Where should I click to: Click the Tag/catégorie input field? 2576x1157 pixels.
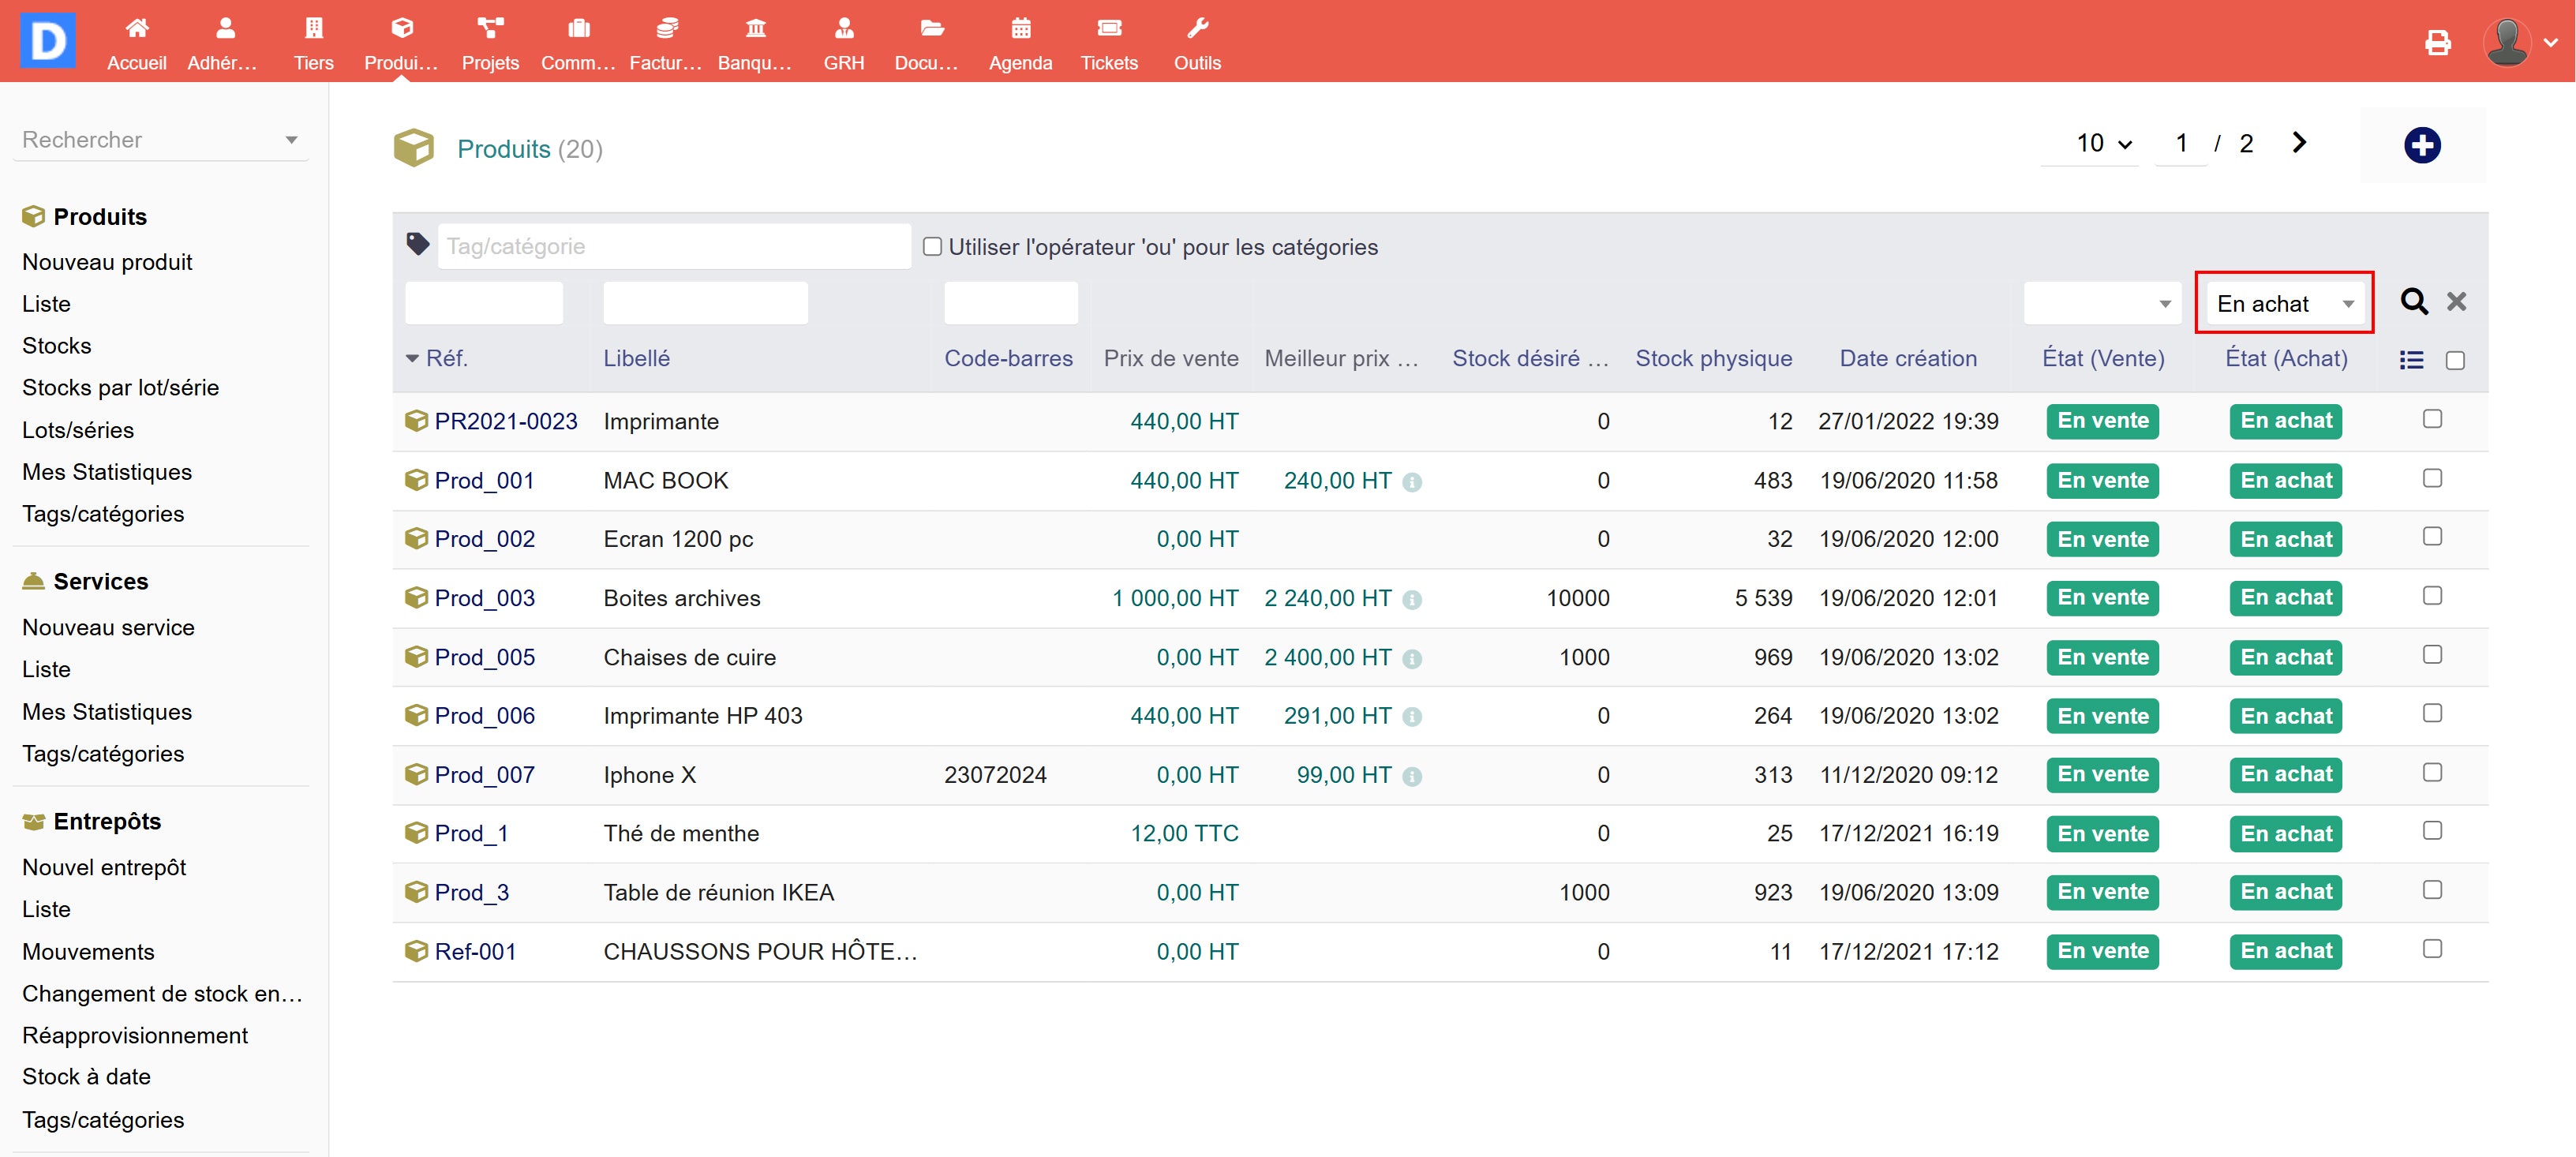click(673, 247)
